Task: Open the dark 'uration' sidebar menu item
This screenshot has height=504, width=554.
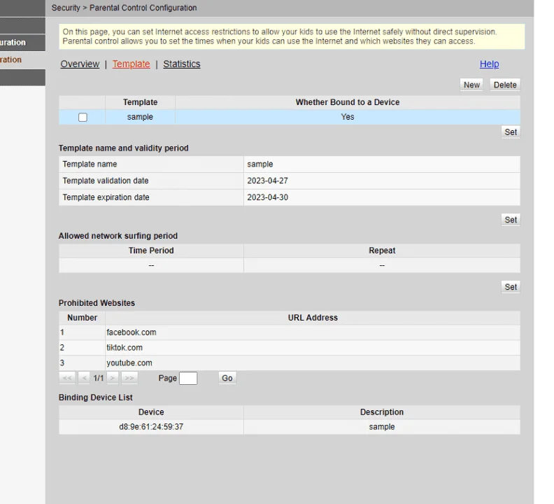Action: click(x=22, y=43)
